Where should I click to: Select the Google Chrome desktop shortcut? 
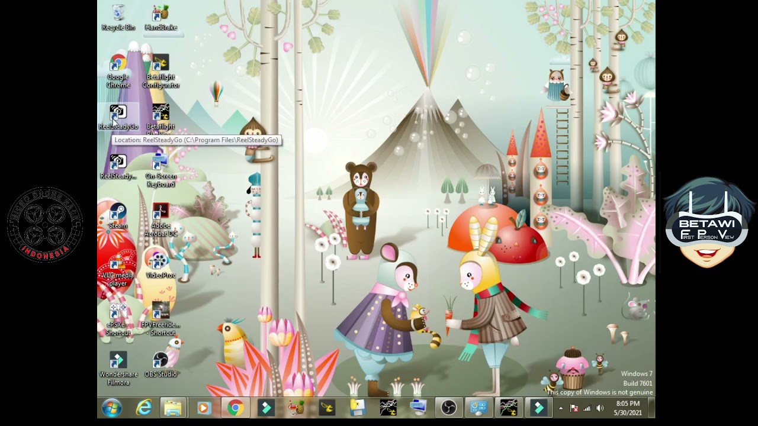click(118, 72)
